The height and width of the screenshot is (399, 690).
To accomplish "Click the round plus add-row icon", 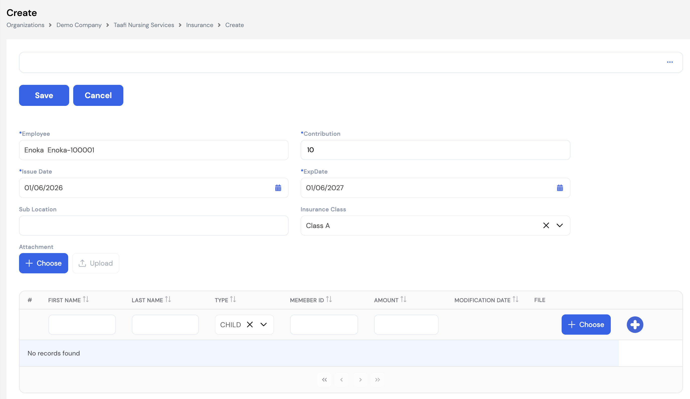I will tap(635, 324).
